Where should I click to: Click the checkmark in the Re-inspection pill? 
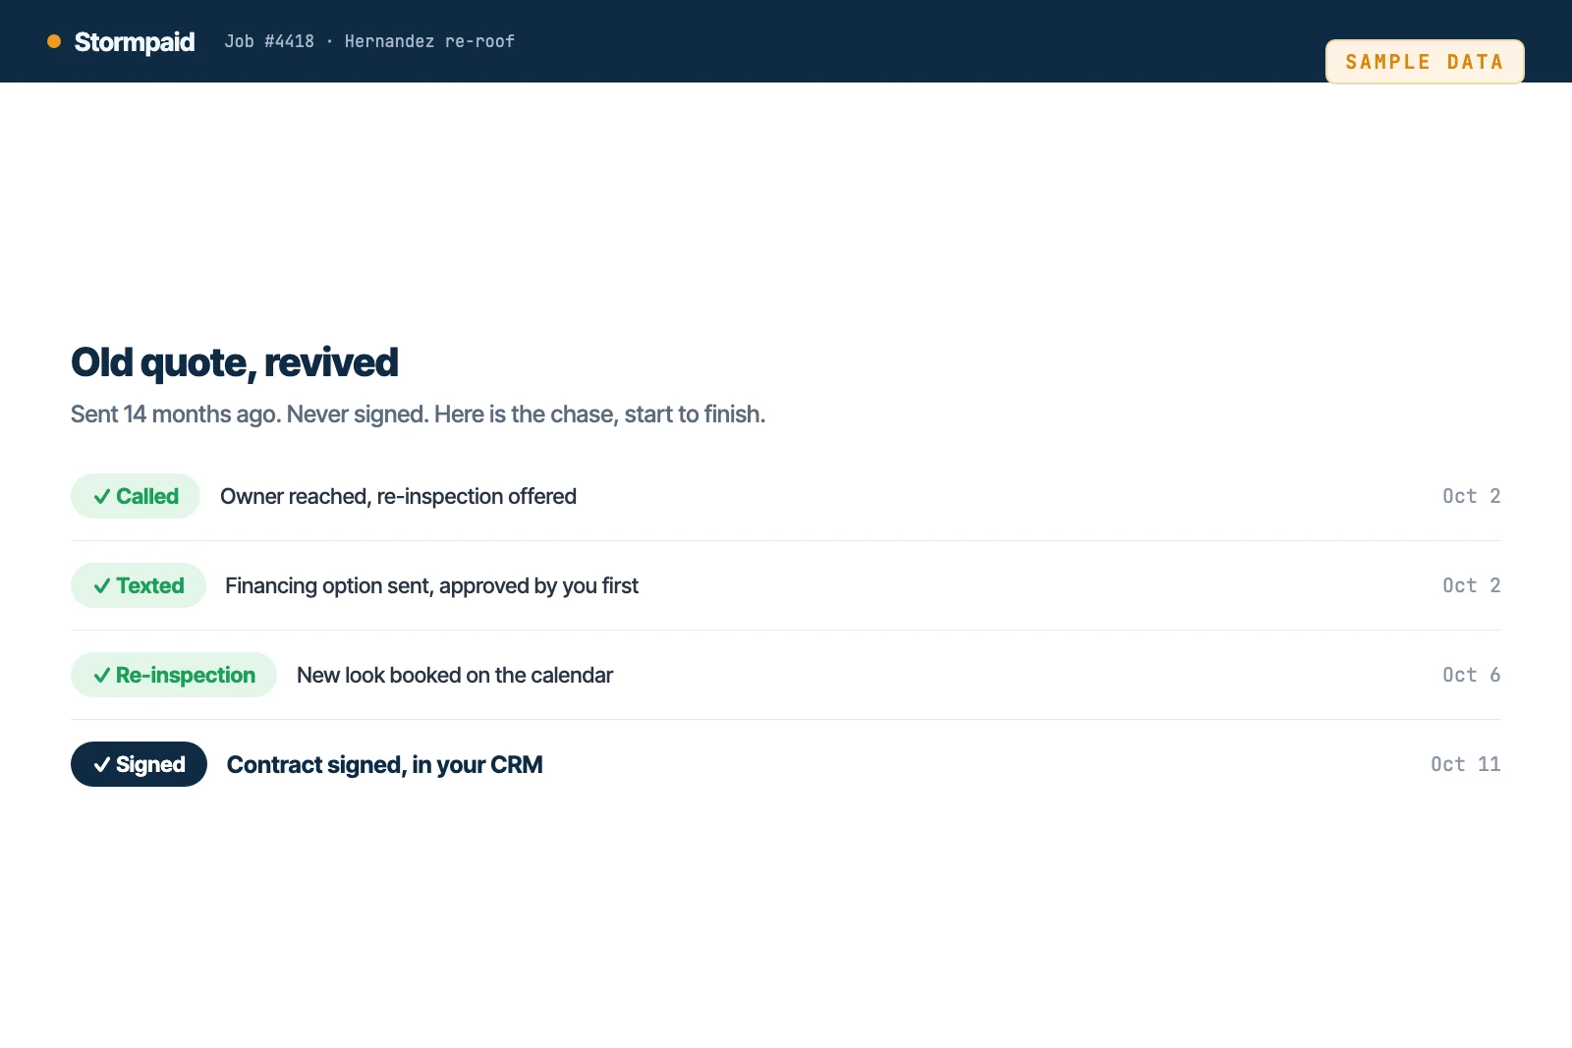(101, 676)
